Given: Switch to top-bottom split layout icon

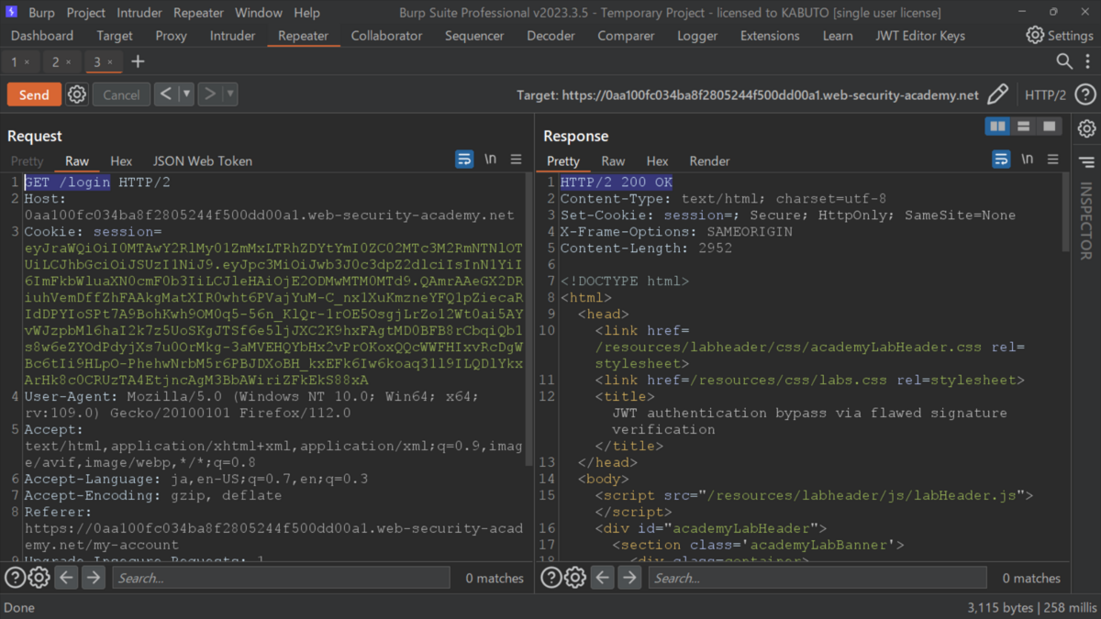Looking at the screenshot, I should coord(1023,127).
